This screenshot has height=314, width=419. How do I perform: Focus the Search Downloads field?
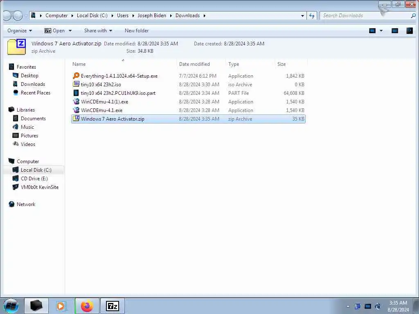(365, 16)
